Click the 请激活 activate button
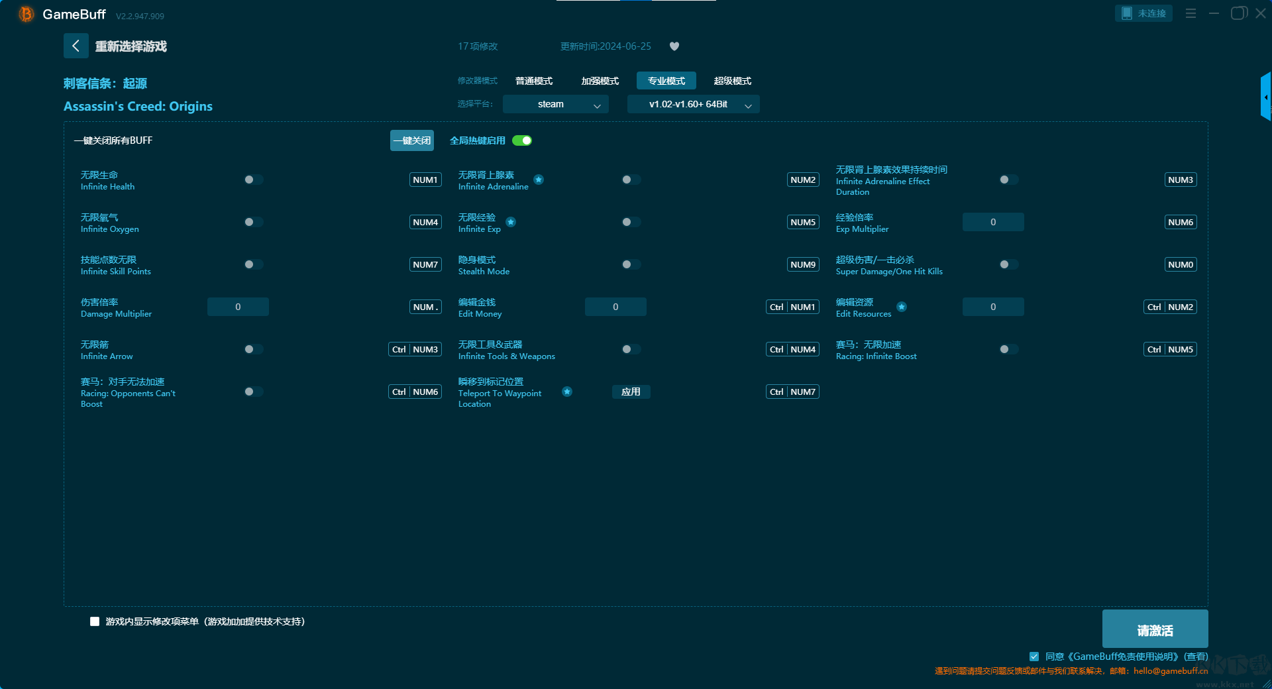The height and width of the screenshot is (689, 1272). (1155, 630)
